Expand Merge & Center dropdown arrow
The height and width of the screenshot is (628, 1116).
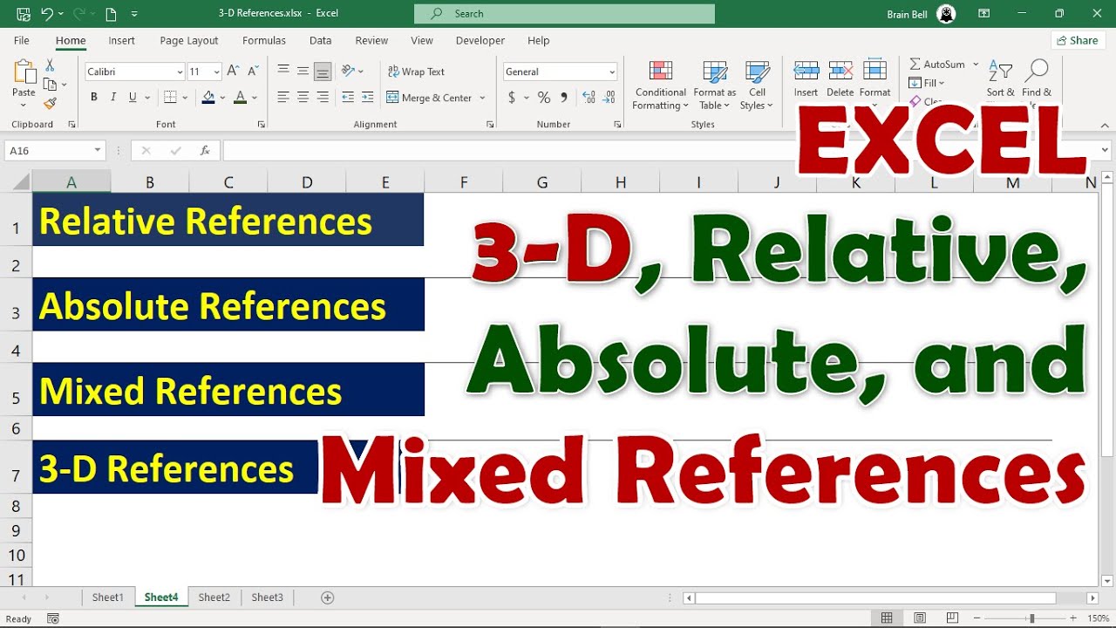[482, 98]
